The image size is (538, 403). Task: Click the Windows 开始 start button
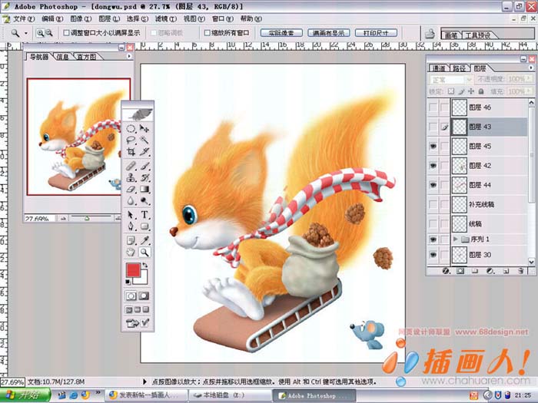(25, 395)
